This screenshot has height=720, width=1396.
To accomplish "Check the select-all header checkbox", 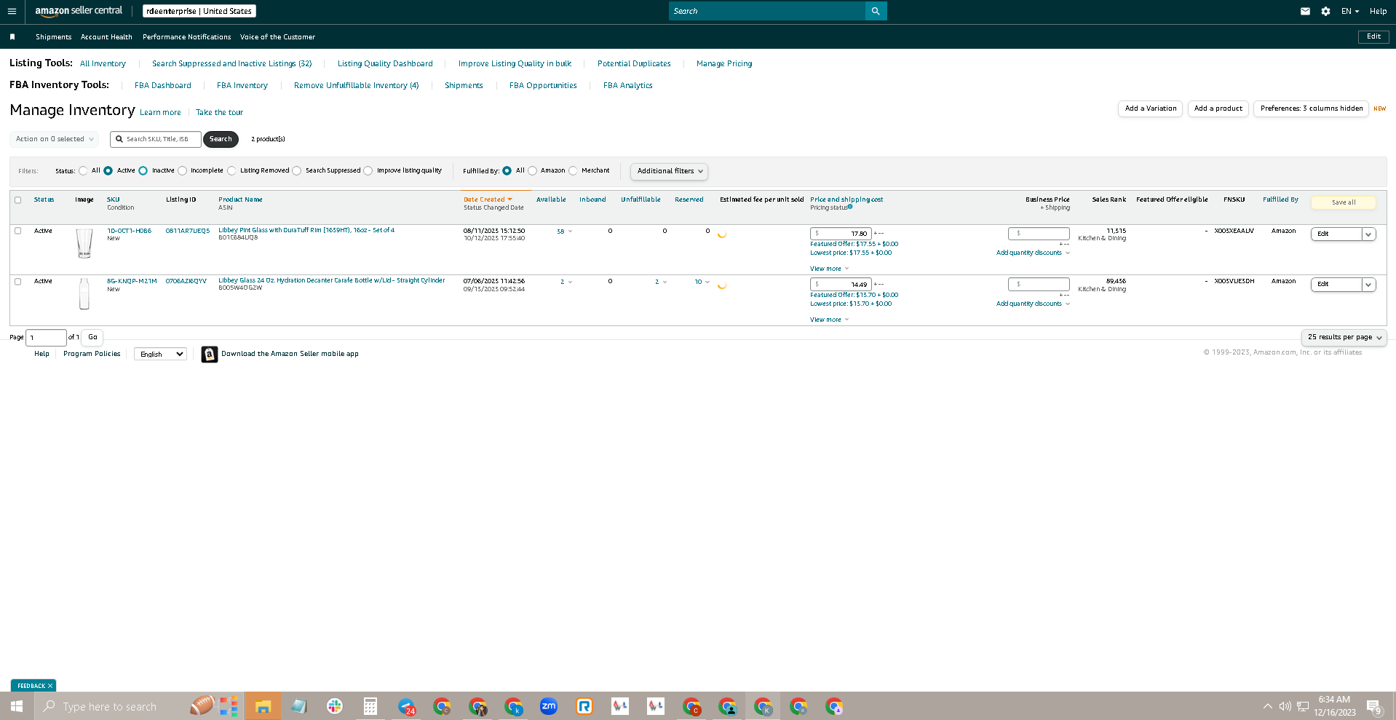I will point(18,199).
